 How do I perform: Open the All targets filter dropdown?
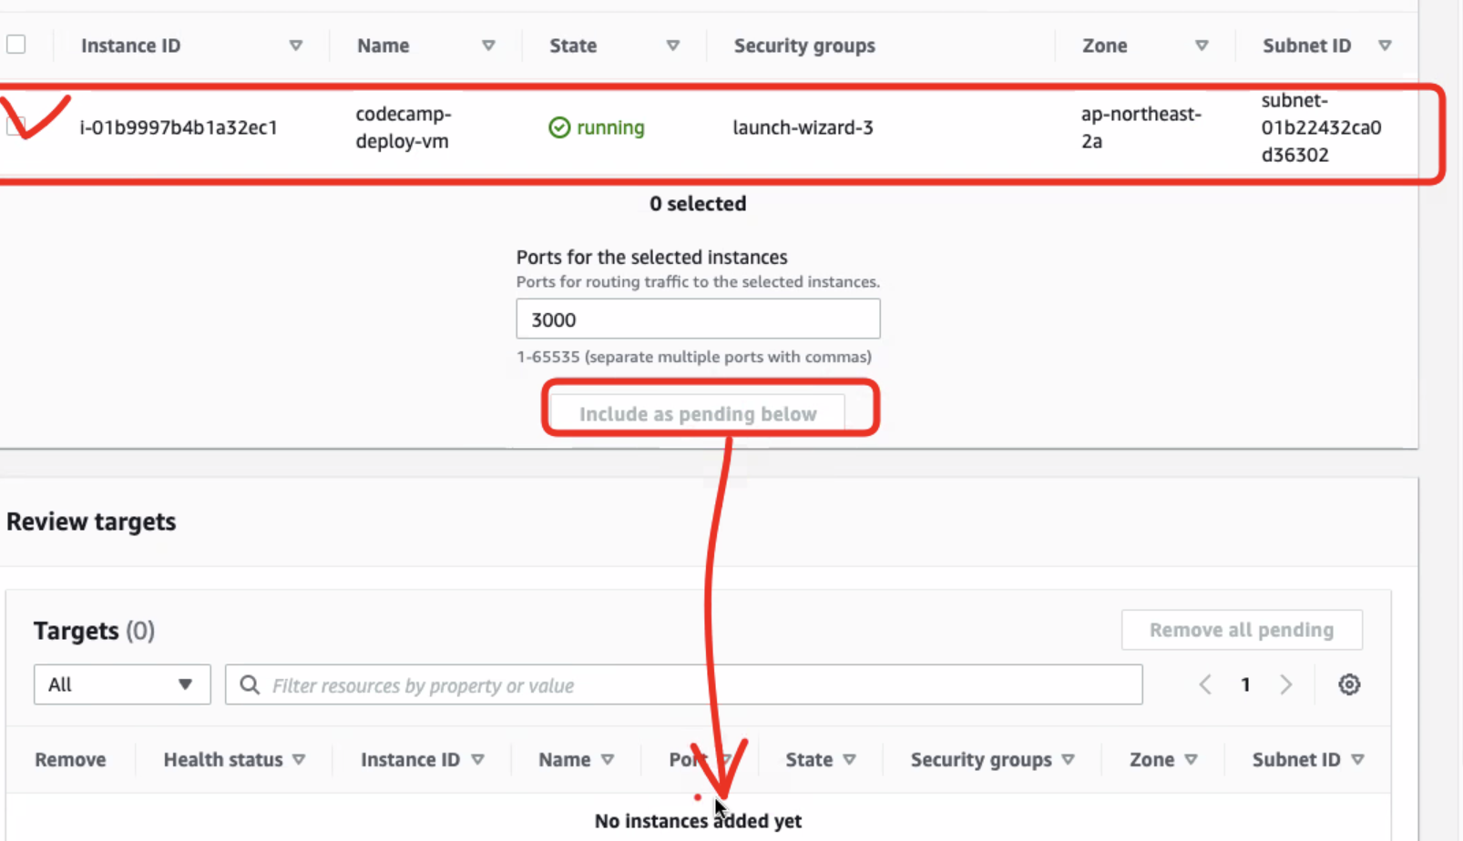(122, 684)
